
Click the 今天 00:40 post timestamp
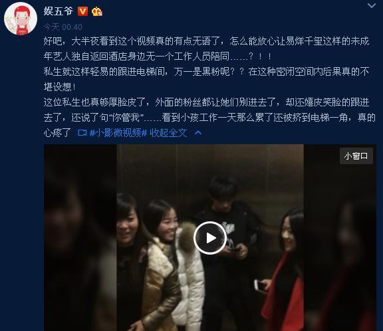click(x=63, y=27)
